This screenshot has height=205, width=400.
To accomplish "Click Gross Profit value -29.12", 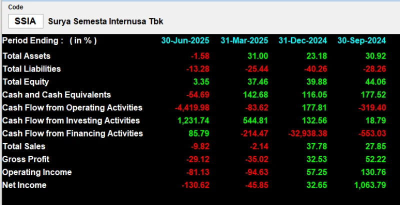I will tap(197, 159).
